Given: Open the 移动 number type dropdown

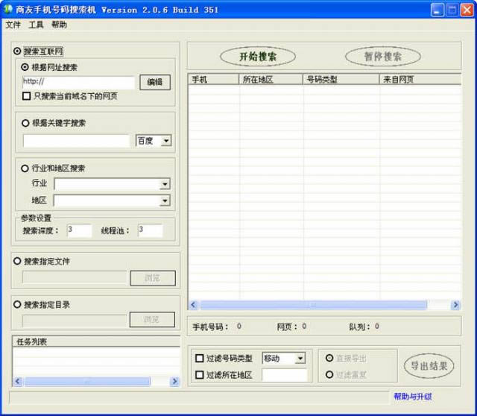Looking at the screenshot, I should pyautogui.click(x=283, y=359).
